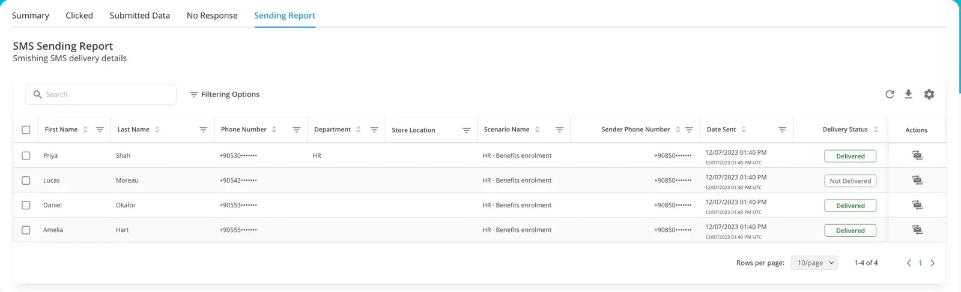Select the Sending Report tab
Viewport: 961px width, 292px height.
[x=285, y=16]
